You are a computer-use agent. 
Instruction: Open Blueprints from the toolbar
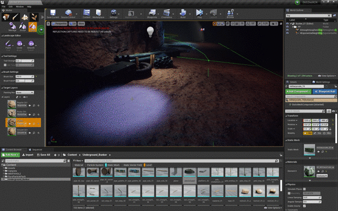152,14
